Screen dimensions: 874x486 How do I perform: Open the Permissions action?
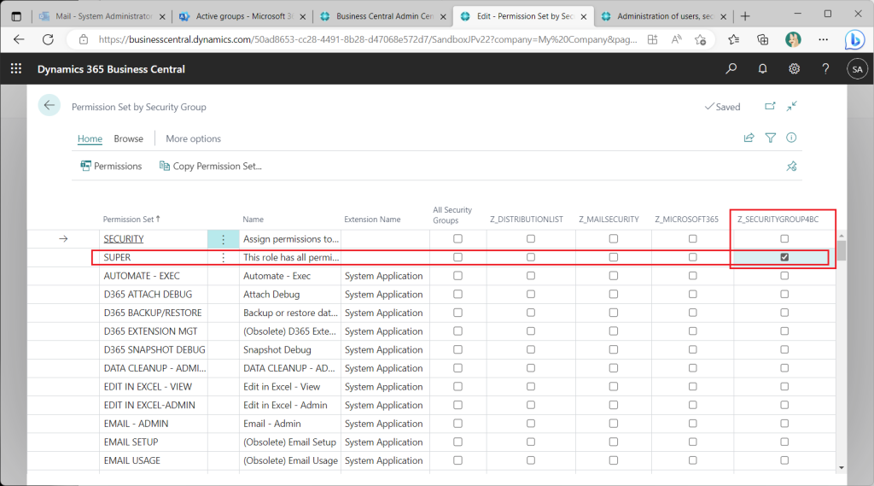(111, 167)
